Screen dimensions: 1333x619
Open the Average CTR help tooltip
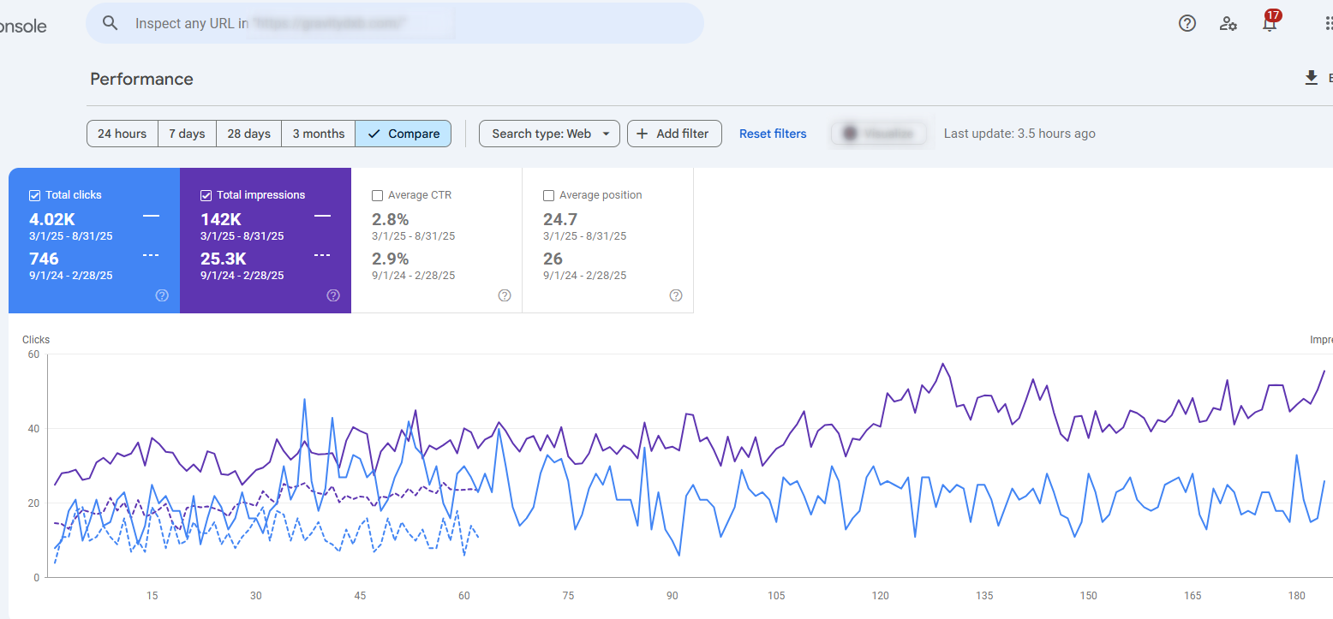[505, 295]
